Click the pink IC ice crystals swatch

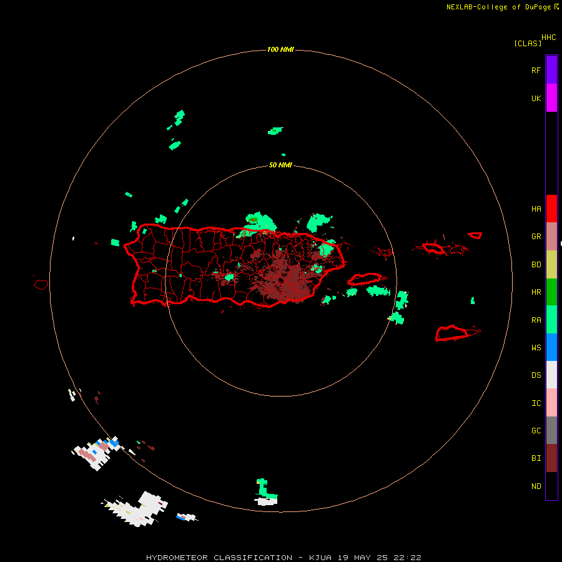point(551,403)
